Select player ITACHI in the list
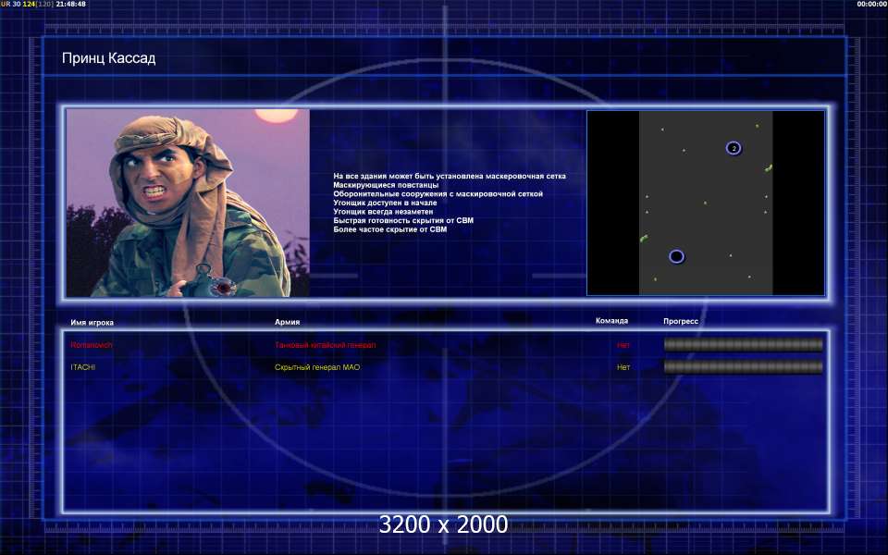 (x=83, y=367)
